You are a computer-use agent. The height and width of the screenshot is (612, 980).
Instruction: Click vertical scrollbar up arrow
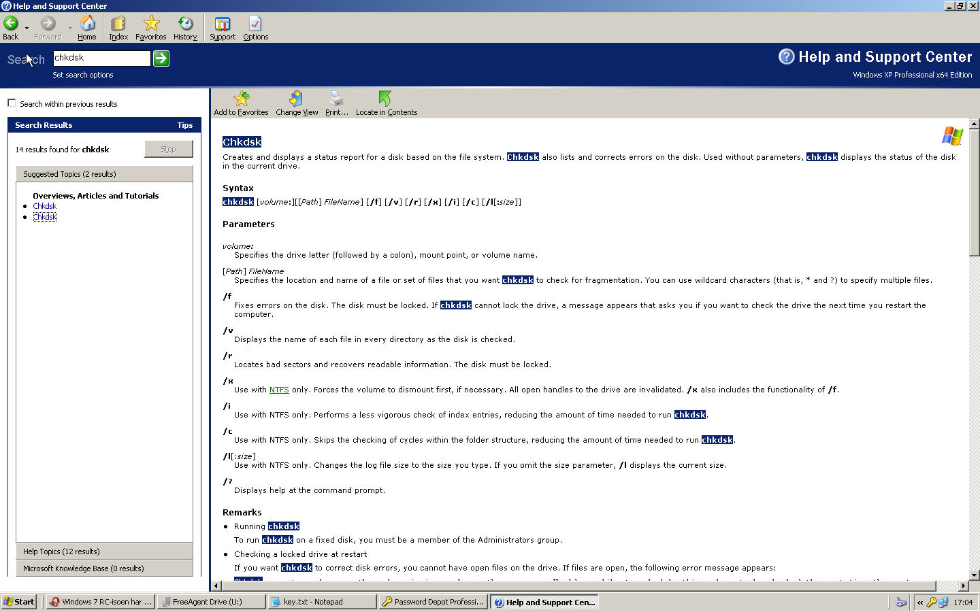(974, 124)
